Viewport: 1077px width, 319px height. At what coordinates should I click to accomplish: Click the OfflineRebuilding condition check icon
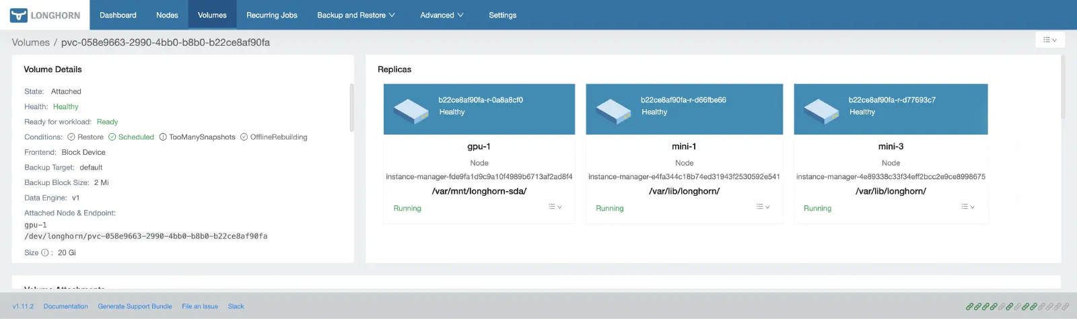[x=244, y=137]
